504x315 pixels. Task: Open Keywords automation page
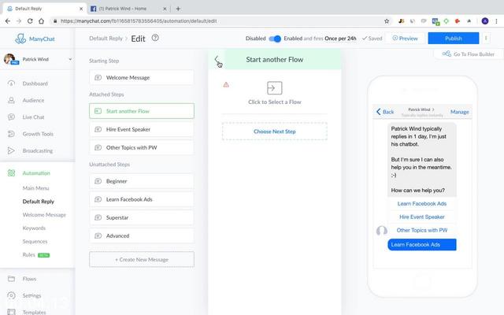click(34, 228)
